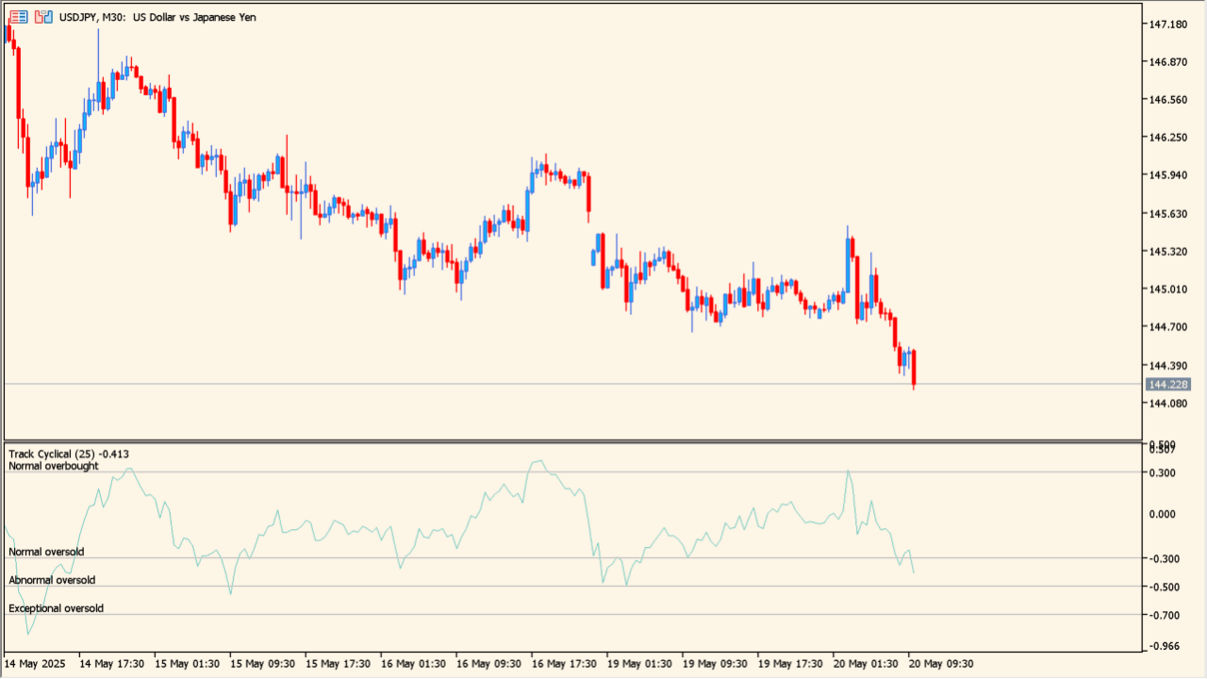Image resolution: width=1207 pixels, height=679 pixels.
Task: Select the USDJPY, M30 chart title
Action: tap(158, 17)
